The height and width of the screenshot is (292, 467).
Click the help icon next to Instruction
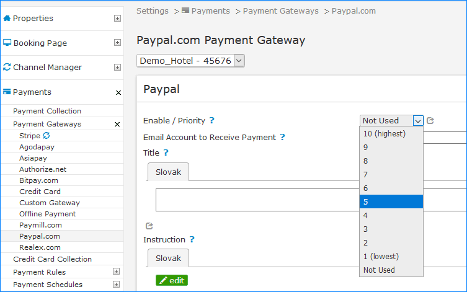point(192,239)
